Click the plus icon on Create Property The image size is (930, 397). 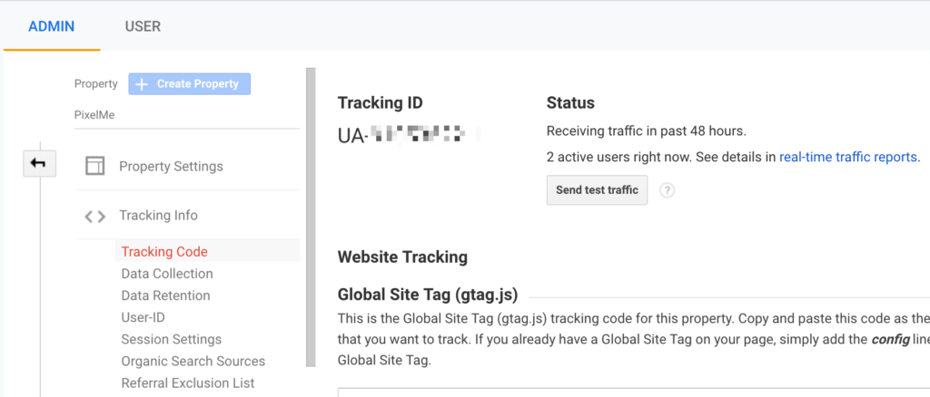tap(142, 83)
